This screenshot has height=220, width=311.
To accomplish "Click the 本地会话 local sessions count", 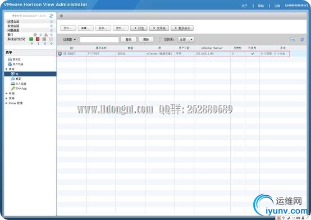I will tap(52, 26).
